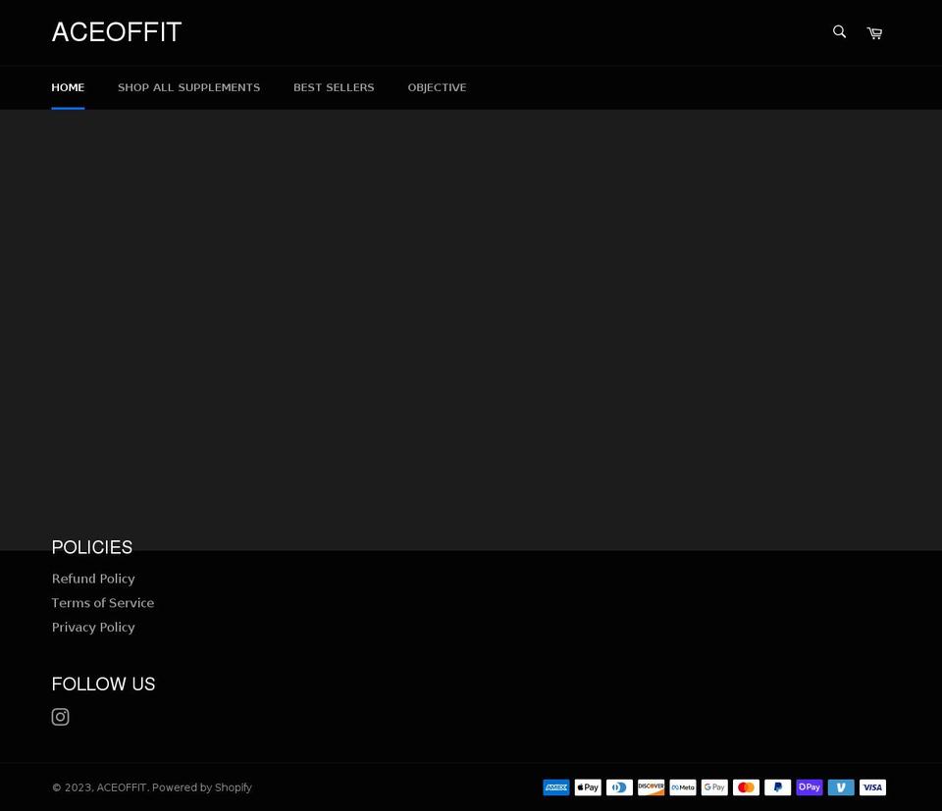942x811 pixels.
Task: Click the ACEOFFIT footer copyright link
Action: (x=122, y=787)
